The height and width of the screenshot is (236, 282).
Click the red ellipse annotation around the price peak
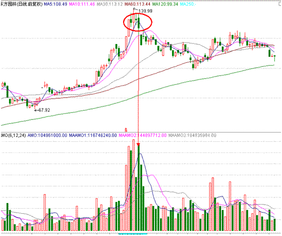click(138, 22)
